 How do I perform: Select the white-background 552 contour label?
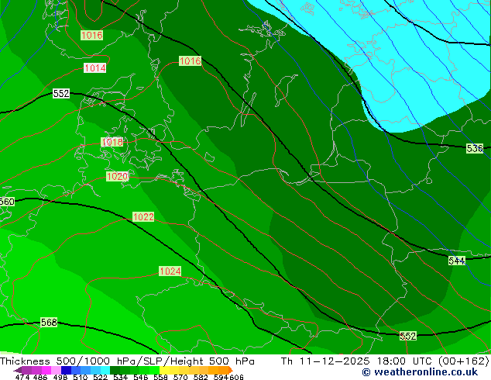(x=60, y=93)
